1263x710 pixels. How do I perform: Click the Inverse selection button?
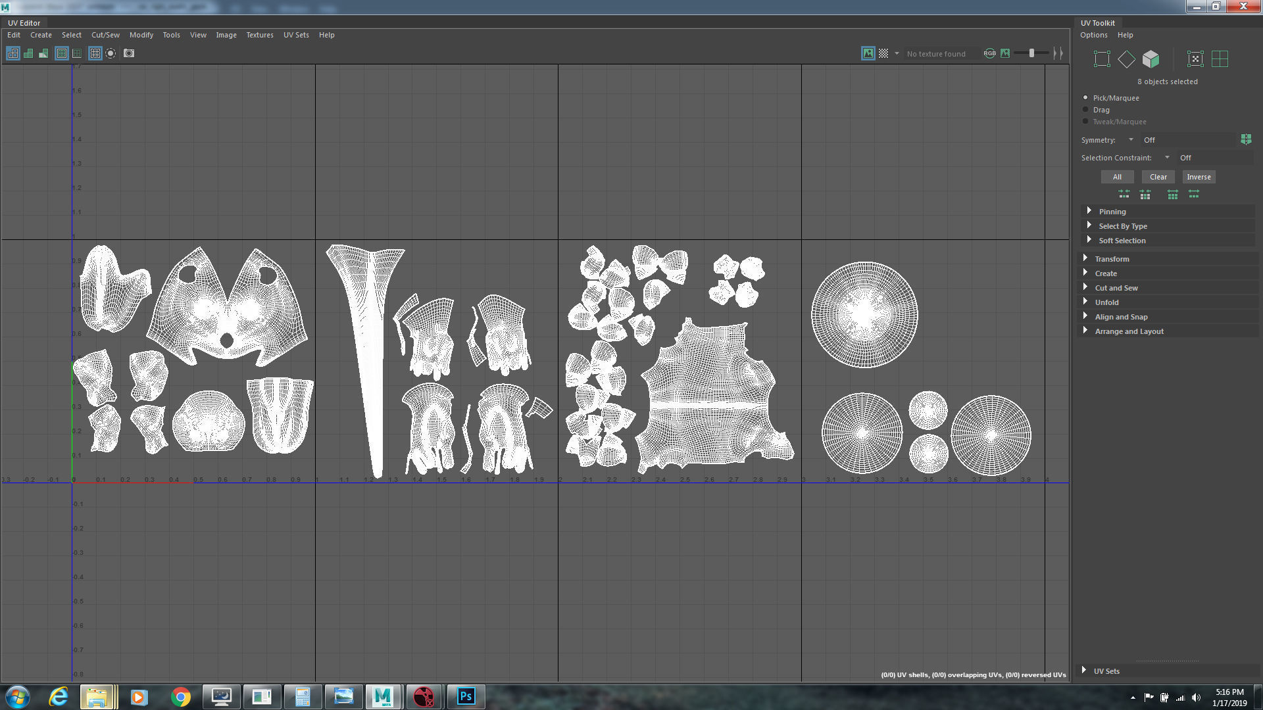tap(1199, 177)
